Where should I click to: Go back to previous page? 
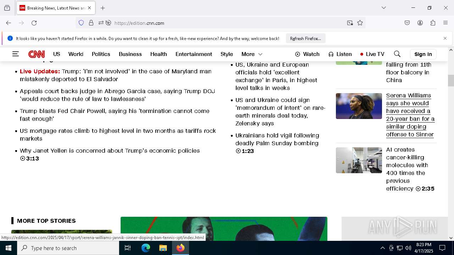[9, 23]
